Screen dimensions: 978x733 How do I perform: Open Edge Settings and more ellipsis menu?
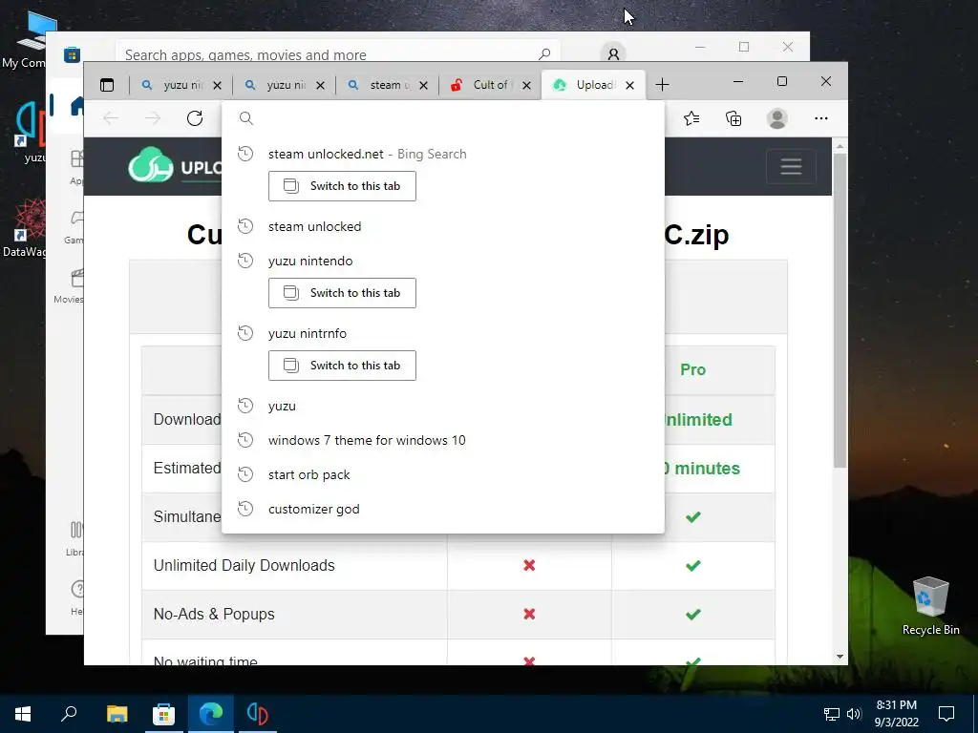[820, 118]
